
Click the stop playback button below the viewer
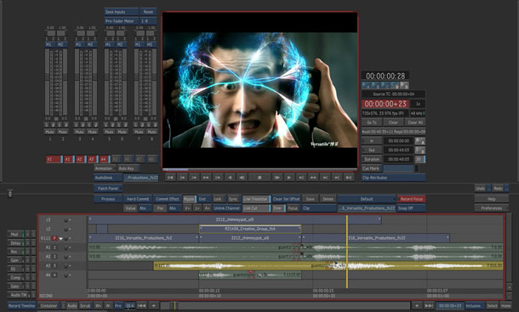click(259, 178)
